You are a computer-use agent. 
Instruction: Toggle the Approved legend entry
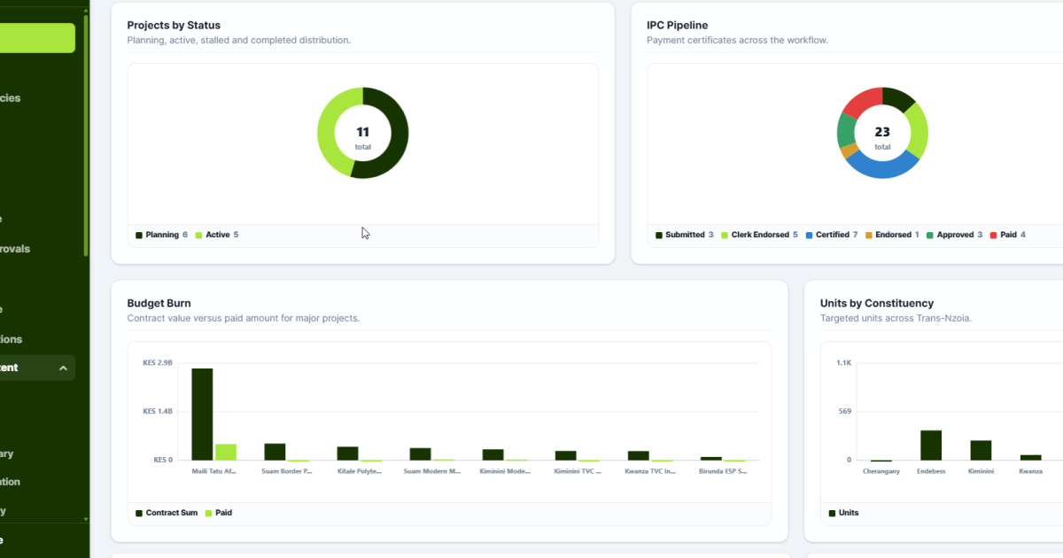(954, 235)
